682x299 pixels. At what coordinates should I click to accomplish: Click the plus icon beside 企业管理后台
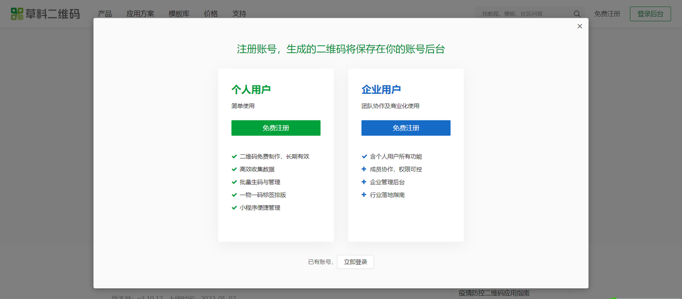(x=364, y=182)
